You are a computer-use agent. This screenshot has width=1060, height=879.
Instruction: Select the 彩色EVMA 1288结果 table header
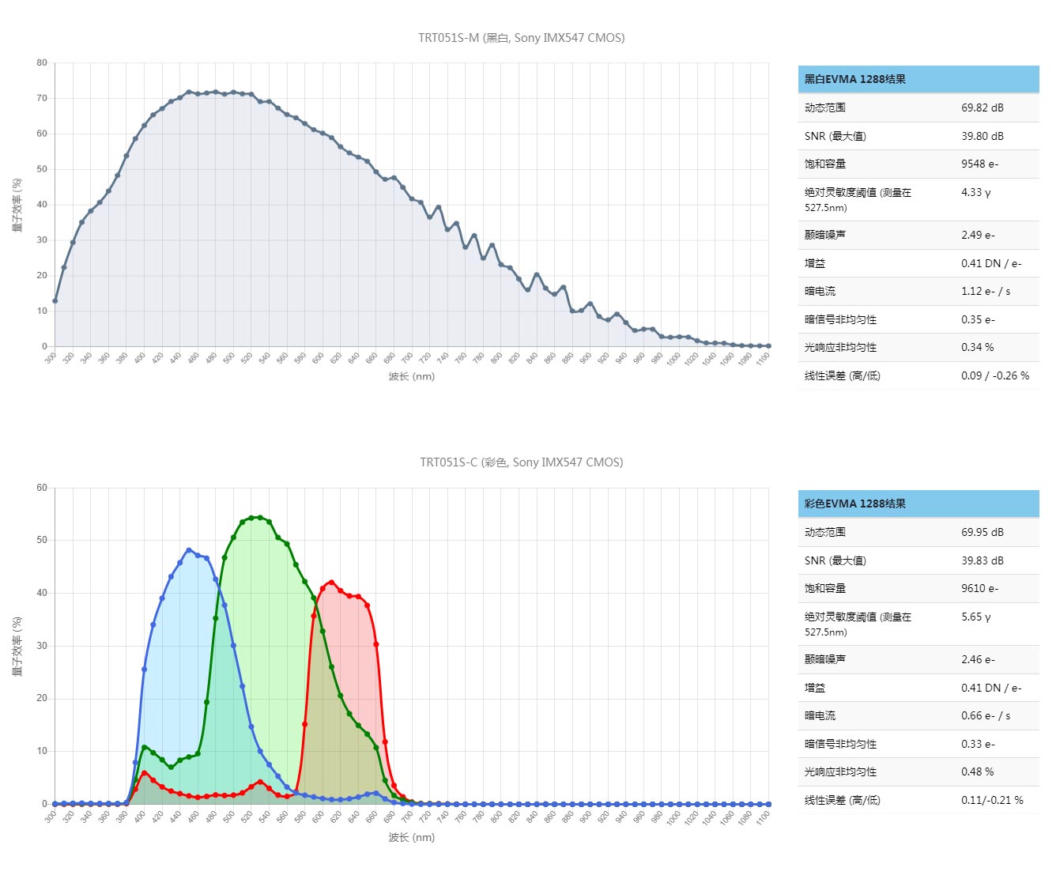point(855,504)
